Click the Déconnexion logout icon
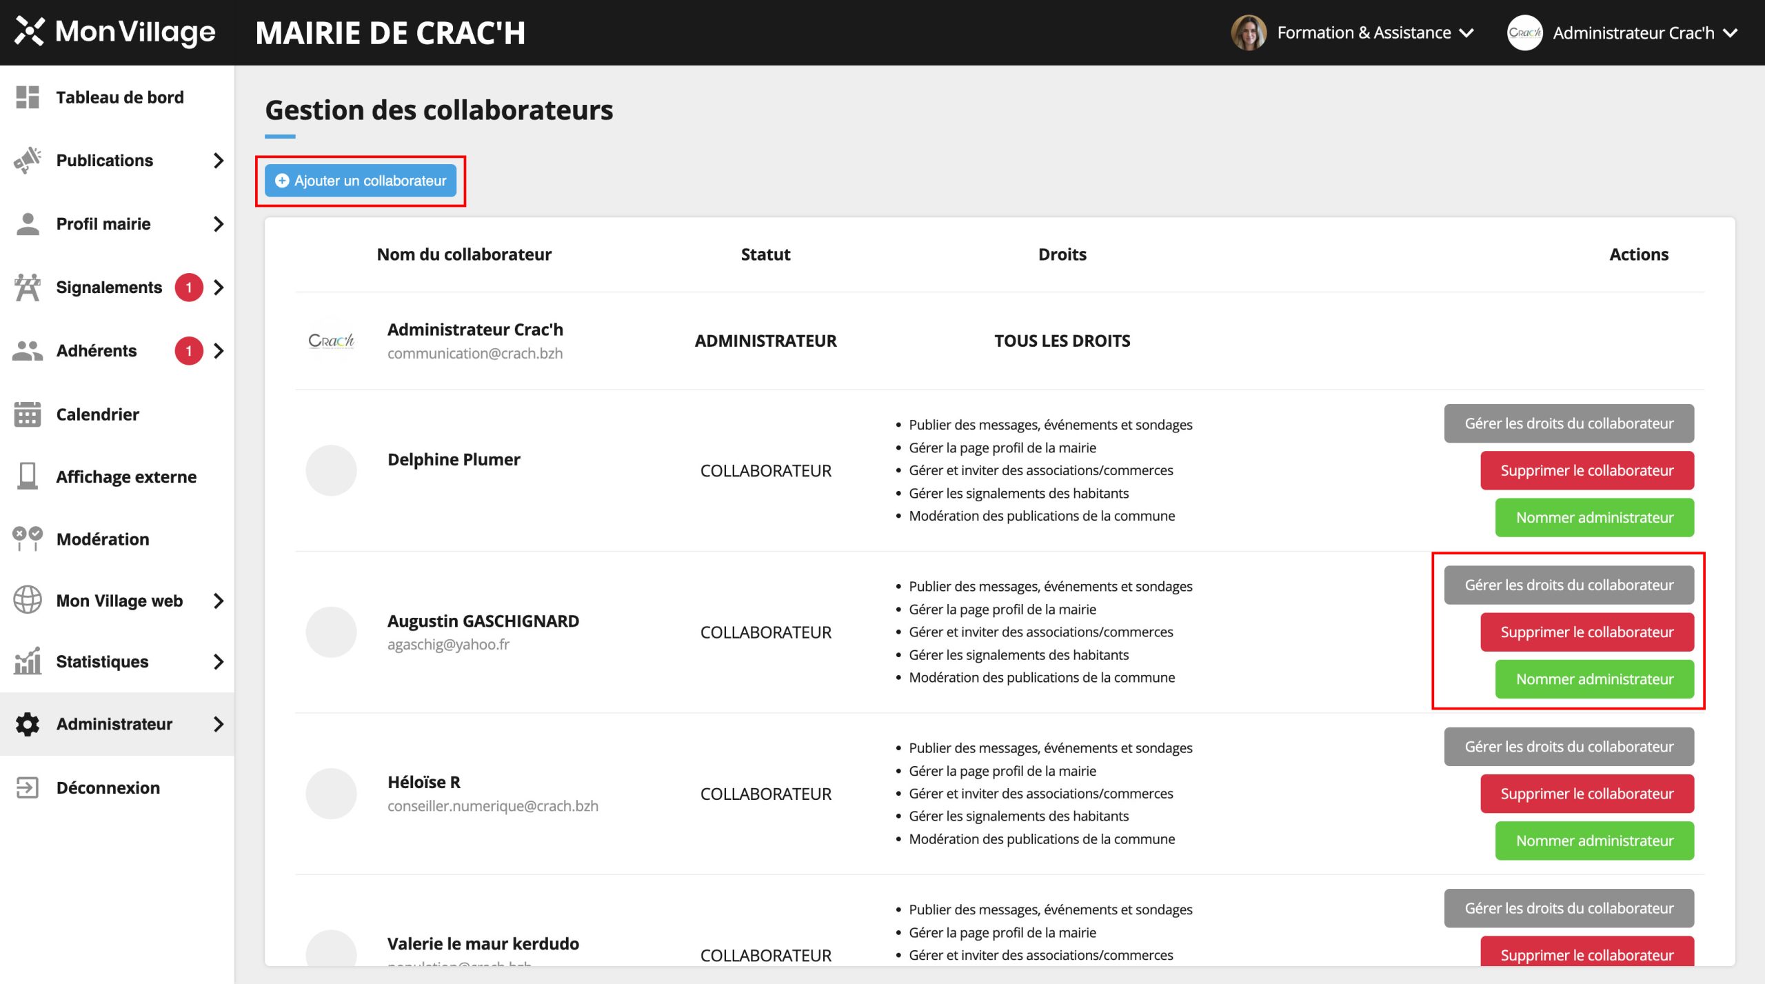This screenshot has width=1765, height=984. (x=28, y=787)
